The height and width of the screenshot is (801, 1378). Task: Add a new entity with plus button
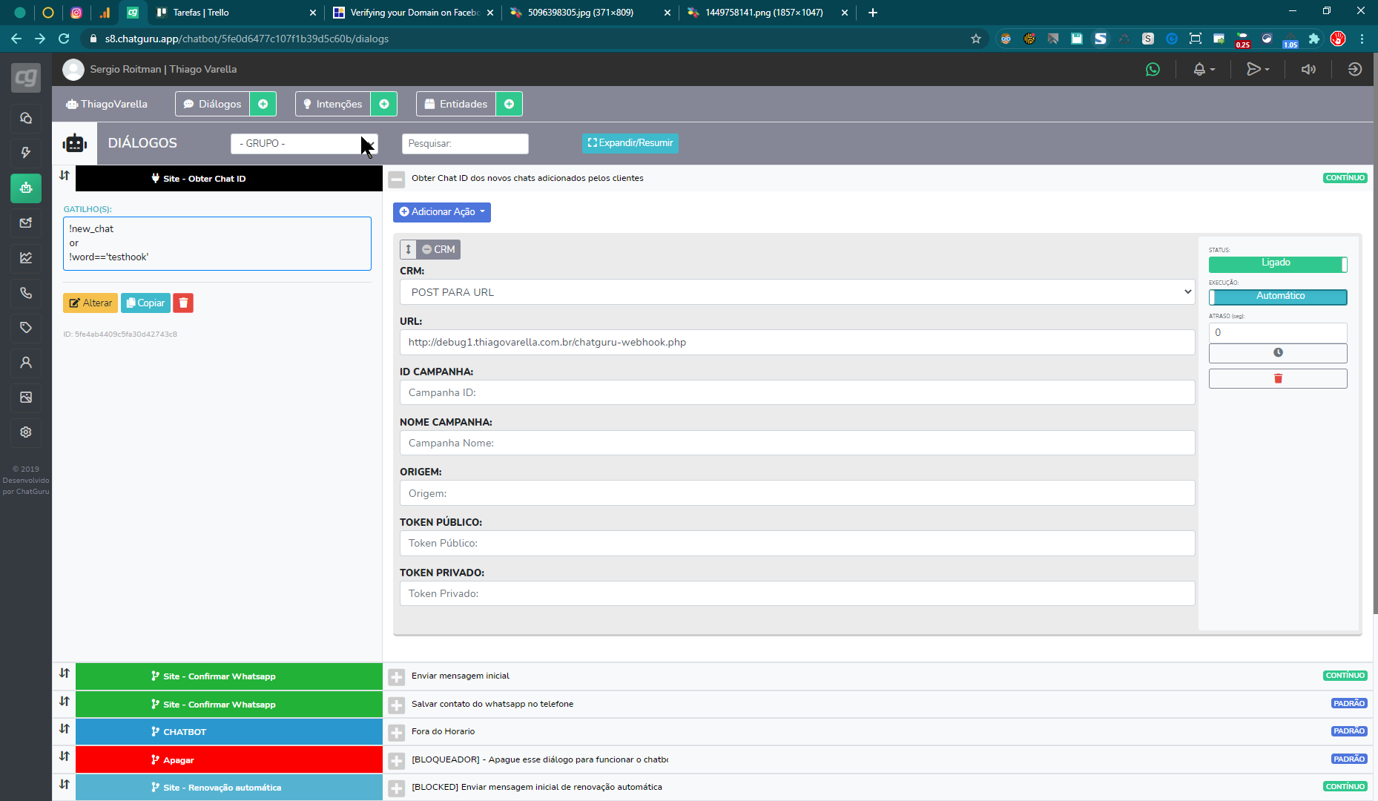(509, 104)
